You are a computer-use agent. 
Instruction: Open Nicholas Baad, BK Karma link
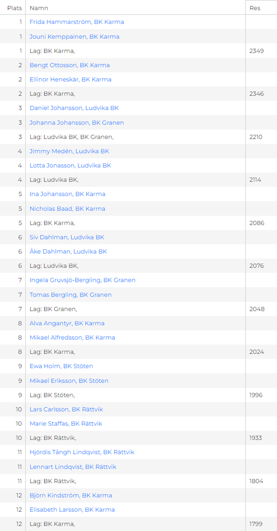(68, 208)
